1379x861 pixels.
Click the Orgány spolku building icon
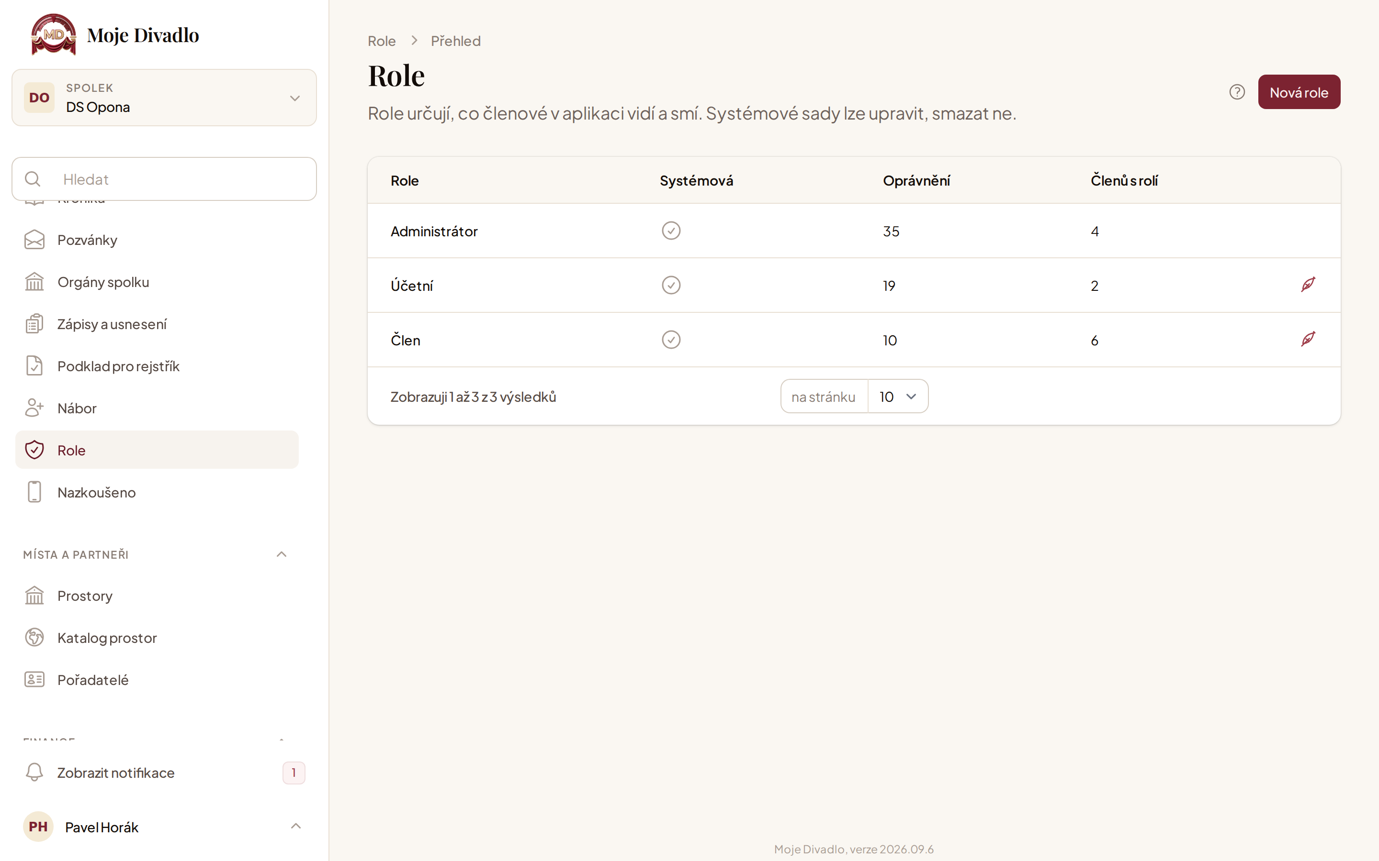coord(34,282)
